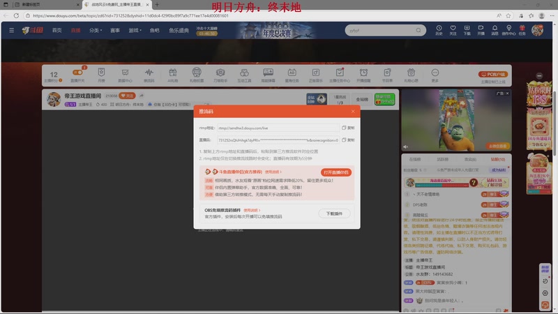This screenshot has width=558, height=314.
Task: Open the 鱼吧 menu item
Action: click(x=154, y=30)
